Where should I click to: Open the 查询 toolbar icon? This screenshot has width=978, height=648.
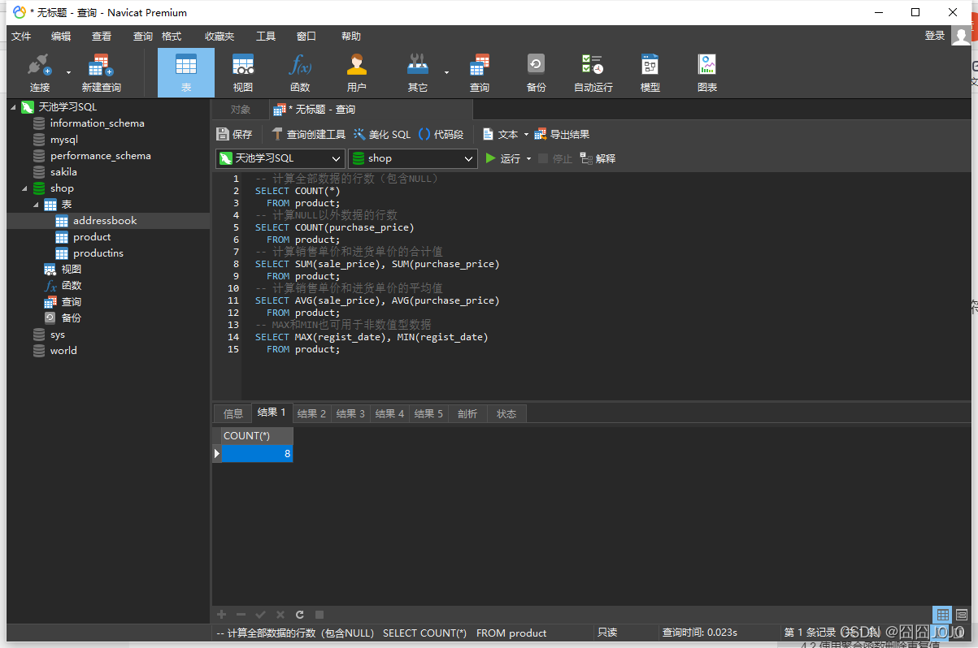[x=480, y=72]
